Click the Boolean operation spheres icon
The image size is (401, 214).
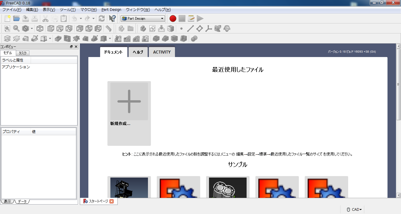194,39
